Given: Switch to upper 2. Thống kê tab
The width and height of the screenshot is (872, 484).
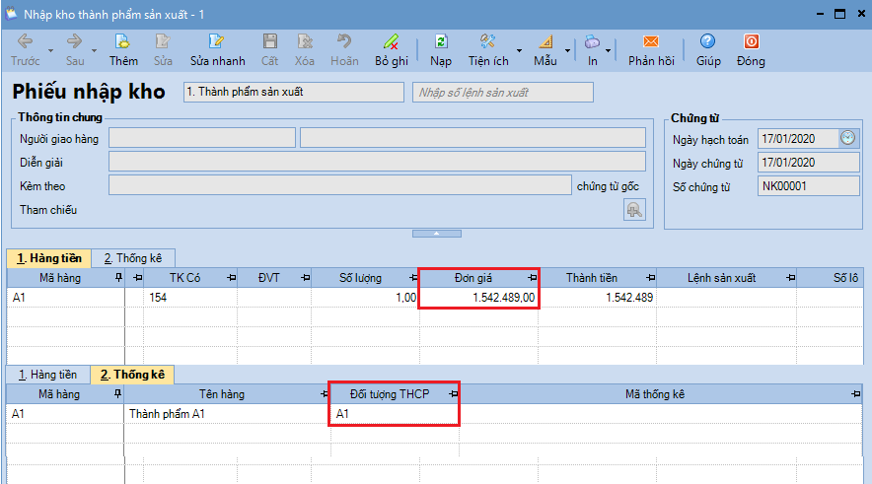Looking at the screenshot, I should coord(133,258).
